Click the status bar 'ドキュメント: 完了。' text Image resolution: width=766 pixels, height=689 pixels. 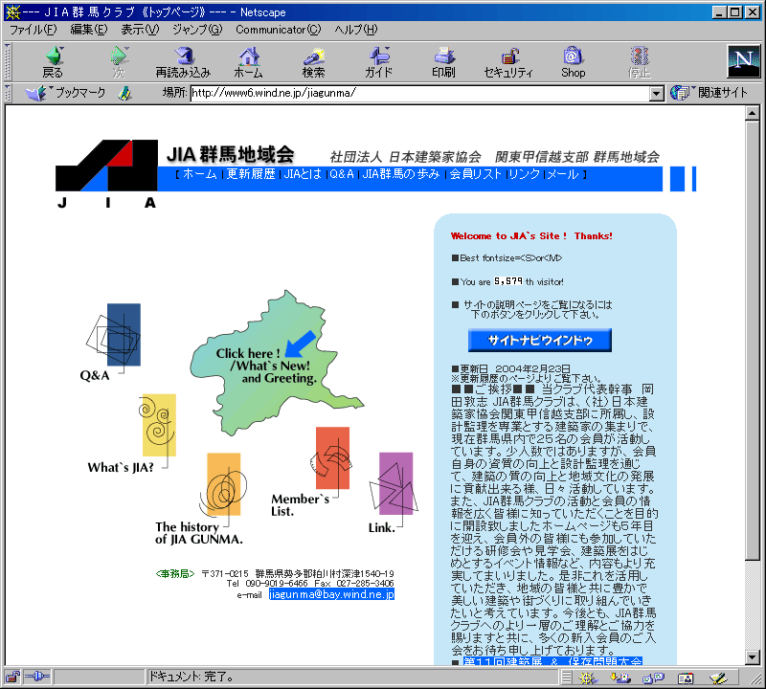(191, 677)
